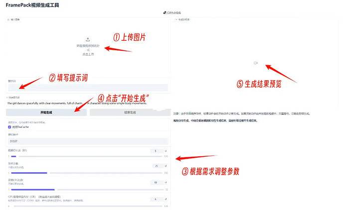Click the upload arrow icon in image area

pos(88,40)
